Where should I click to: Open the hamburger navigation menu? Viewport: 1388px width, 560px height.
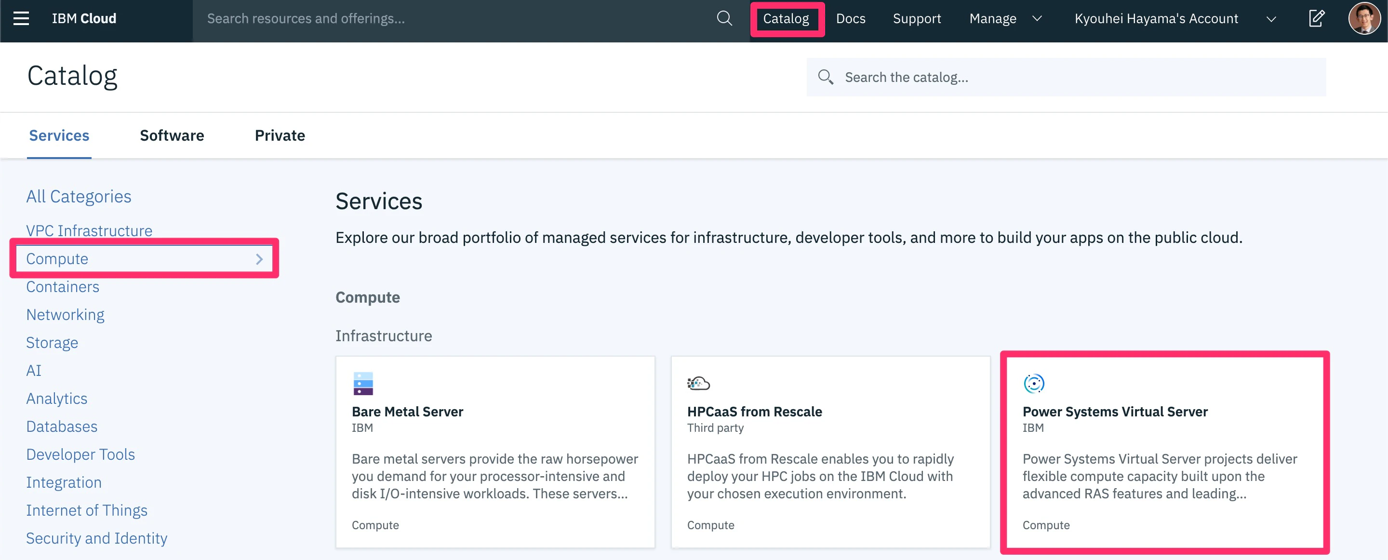pyautogui.click(x=21, y=19)
